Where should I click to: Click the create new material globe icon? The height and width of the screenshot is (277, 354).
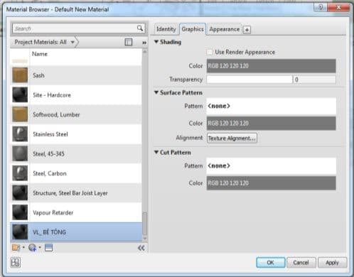click(32, 248)
